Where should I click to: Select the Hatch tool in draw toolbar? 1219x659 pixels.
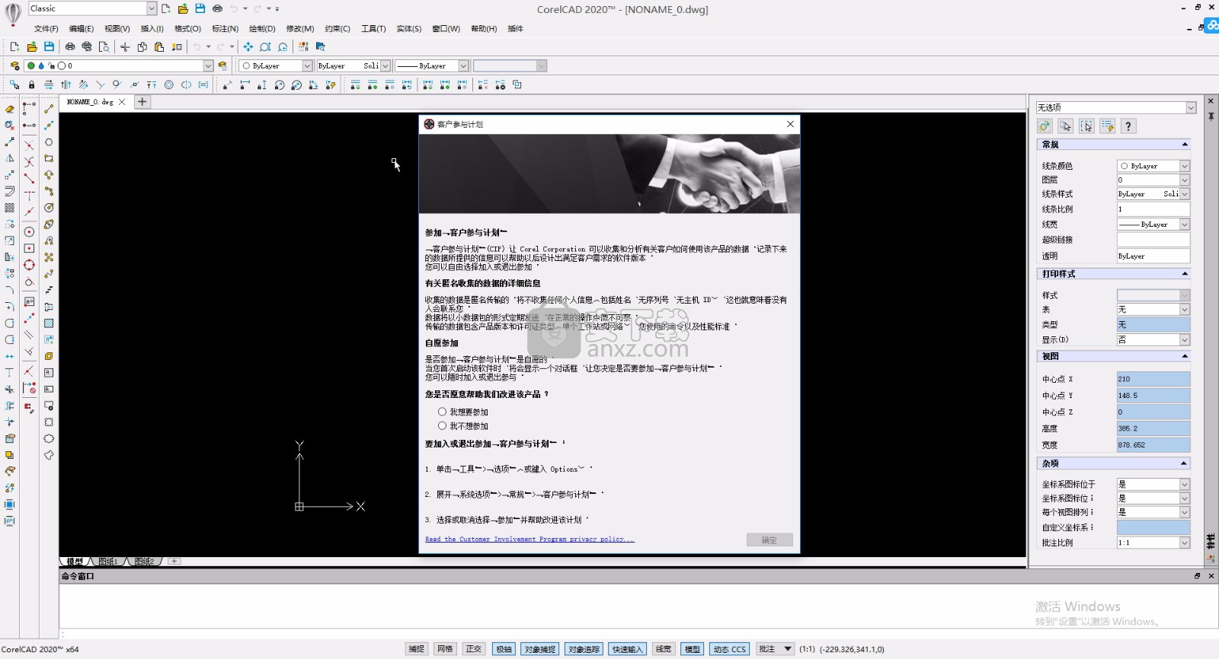point(49,323)
